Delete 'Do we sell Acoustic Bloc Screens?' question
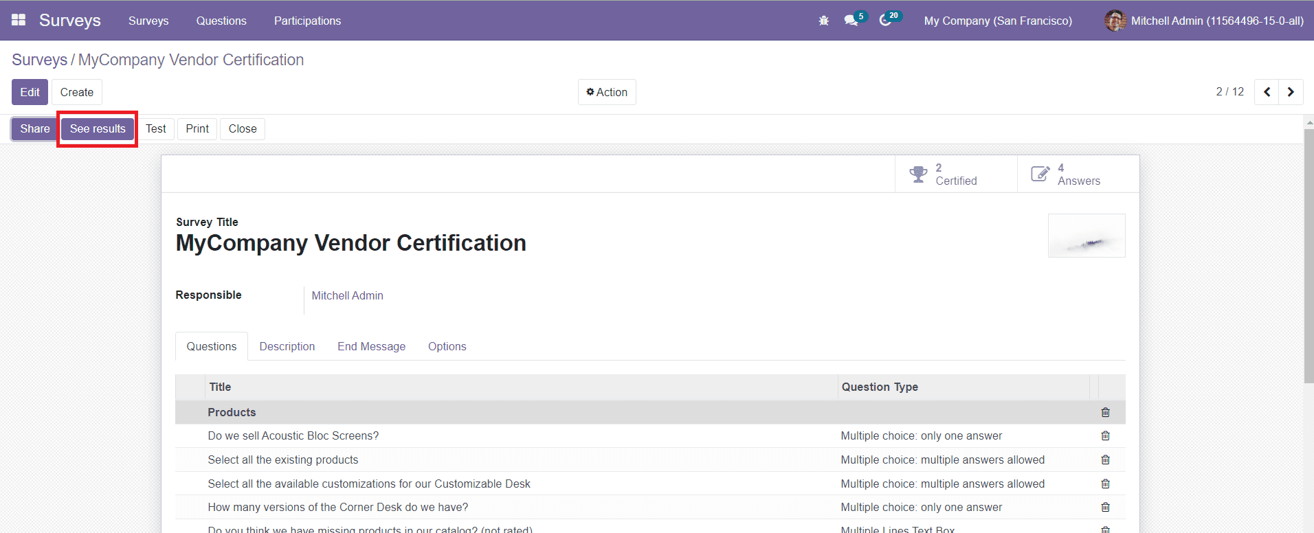 (1105, 435)
